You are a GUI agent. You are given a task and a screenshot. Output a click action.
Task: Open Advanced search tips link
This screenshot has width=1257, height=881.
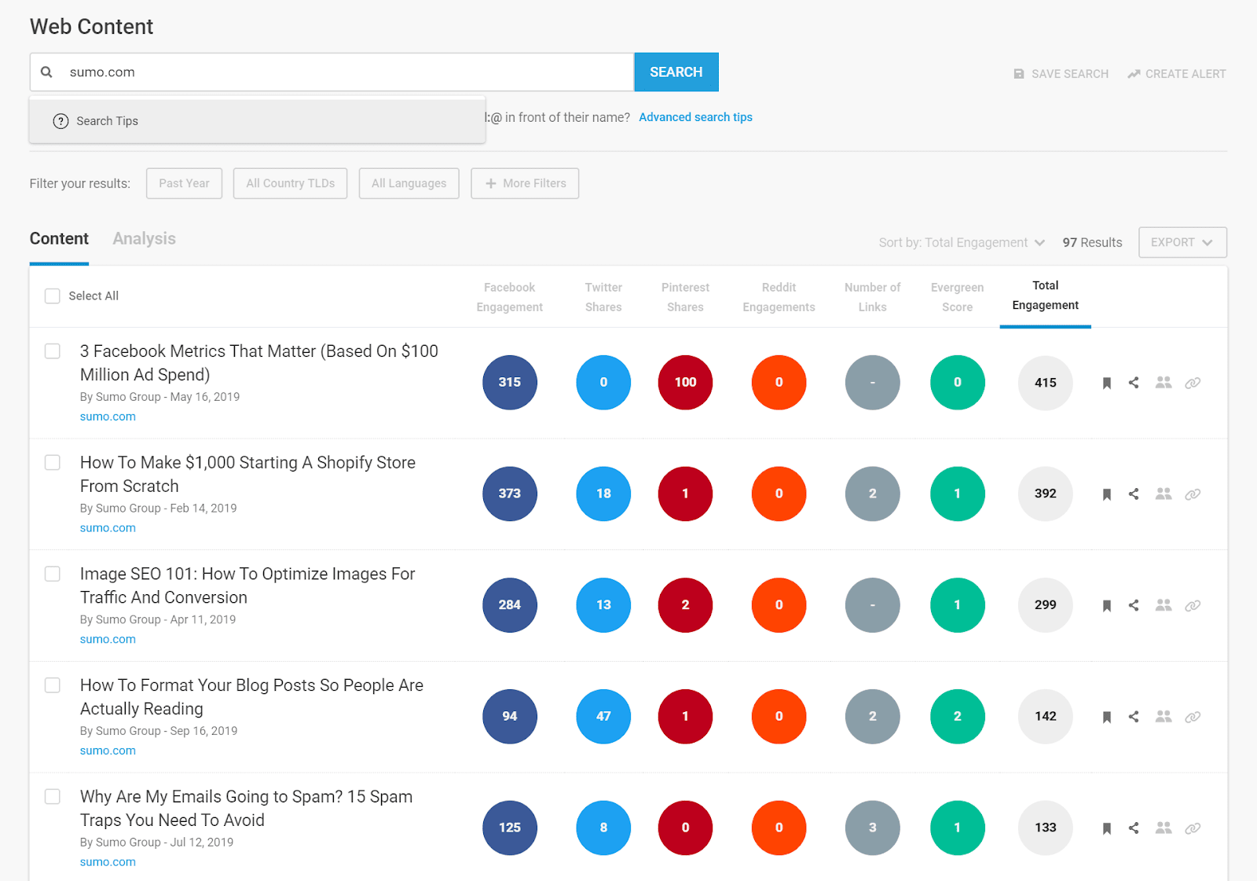695,117
